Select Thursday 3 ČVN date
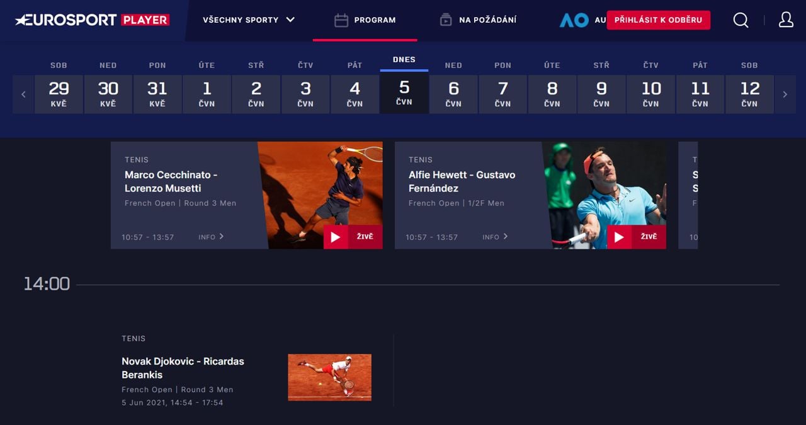 (305, 94)
